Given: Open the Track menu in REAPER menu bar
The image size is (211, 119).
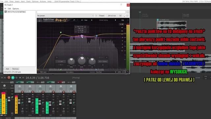Looking at the screenshot, I should [x=28, y=1].
